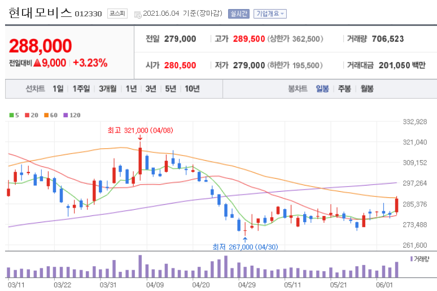Image resolution: width=437 pixels, height=291 pixels.
Task: Click the 실시간 button
Action: pos(239,14)
